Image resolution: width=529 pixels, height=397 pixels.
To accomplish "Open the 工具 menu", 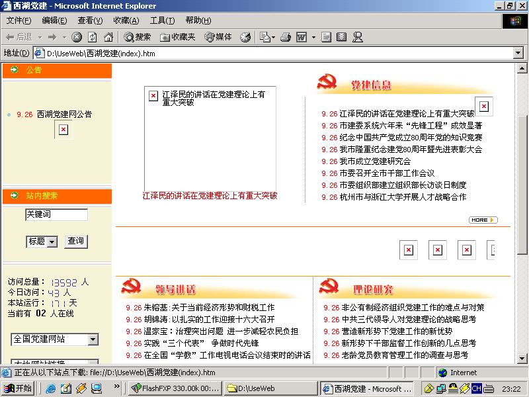I will (x=162, y=21).
